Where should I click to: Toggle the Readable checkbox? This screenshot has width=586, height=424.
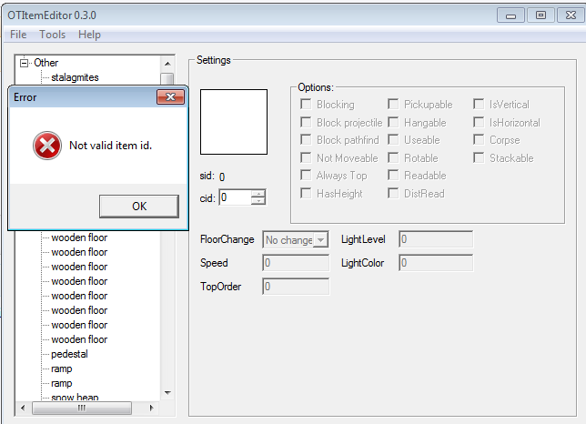(393, 176)
